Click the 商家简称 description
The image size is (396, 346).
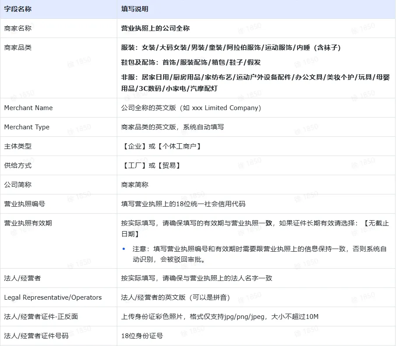pos(135,185)
